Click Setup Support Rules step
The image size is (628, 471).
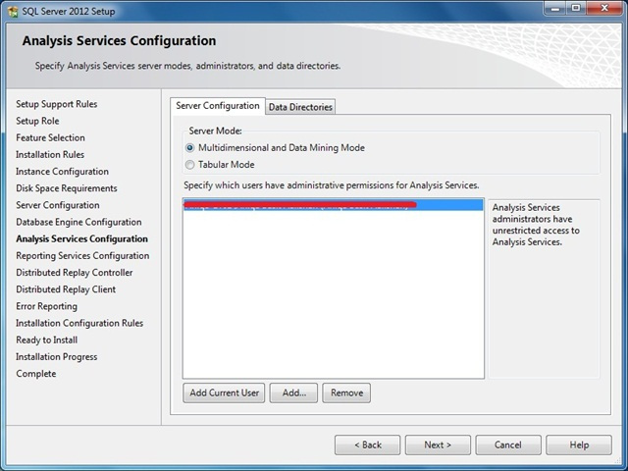(x=57, y=104)
